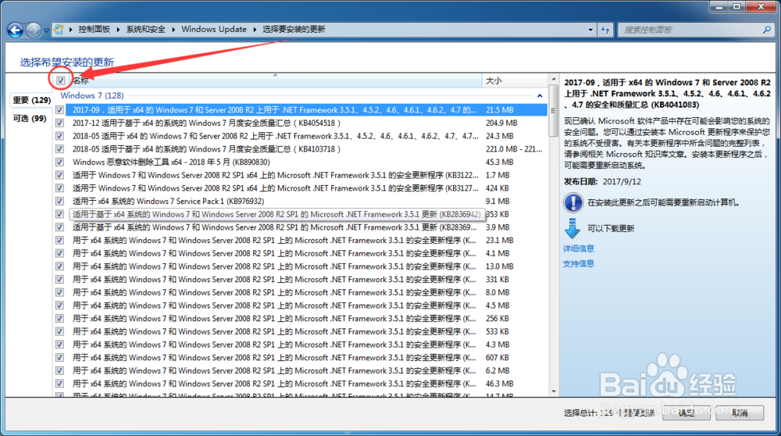
Task: Expand the arrow after 控制面板 breadcrumb
Action: 118,30
